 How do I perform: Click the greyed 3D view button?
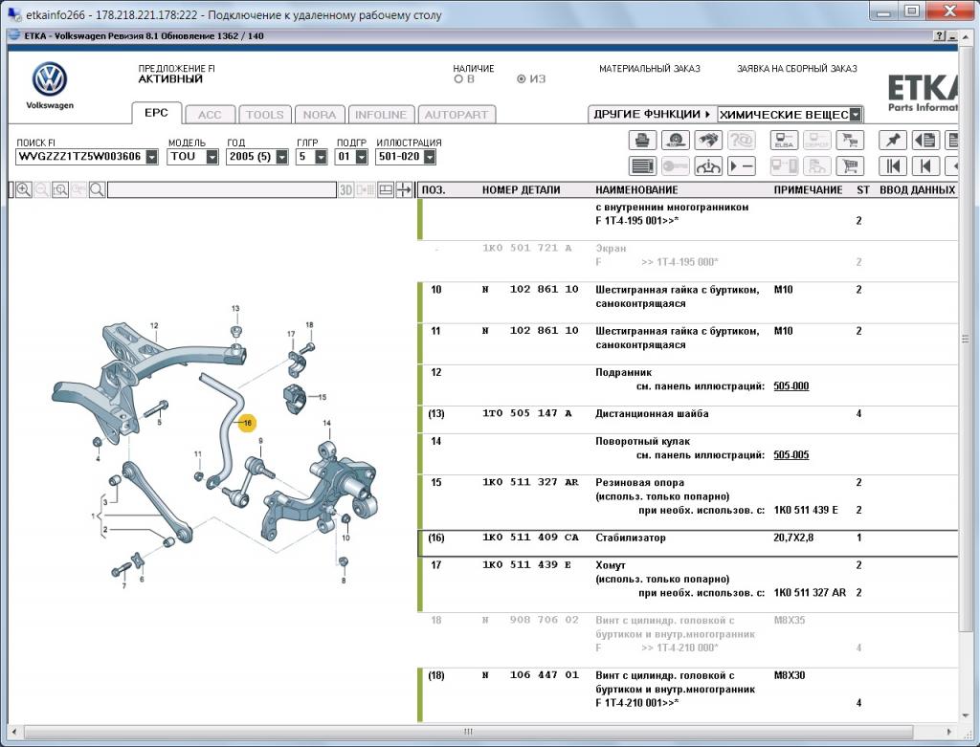[346, 190]
